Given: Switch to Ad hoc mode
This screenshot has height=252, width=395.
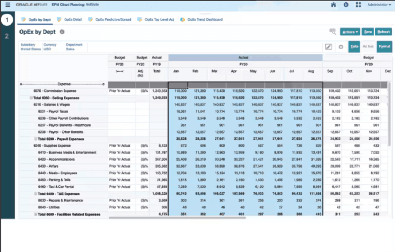Looking at the screenshot, I should coord(368,47).
